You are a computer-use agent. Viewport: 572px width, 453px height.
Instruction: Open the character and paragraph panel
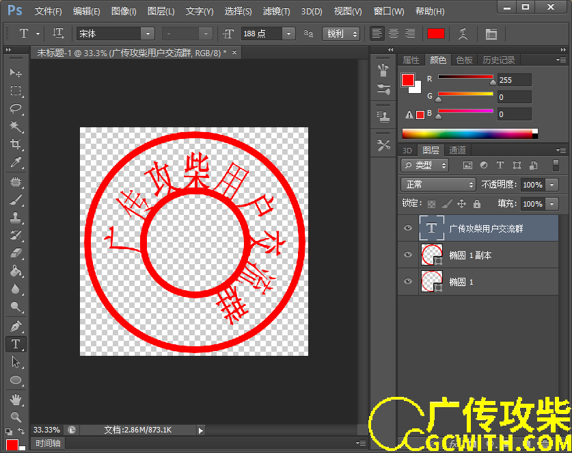(491, 34)
